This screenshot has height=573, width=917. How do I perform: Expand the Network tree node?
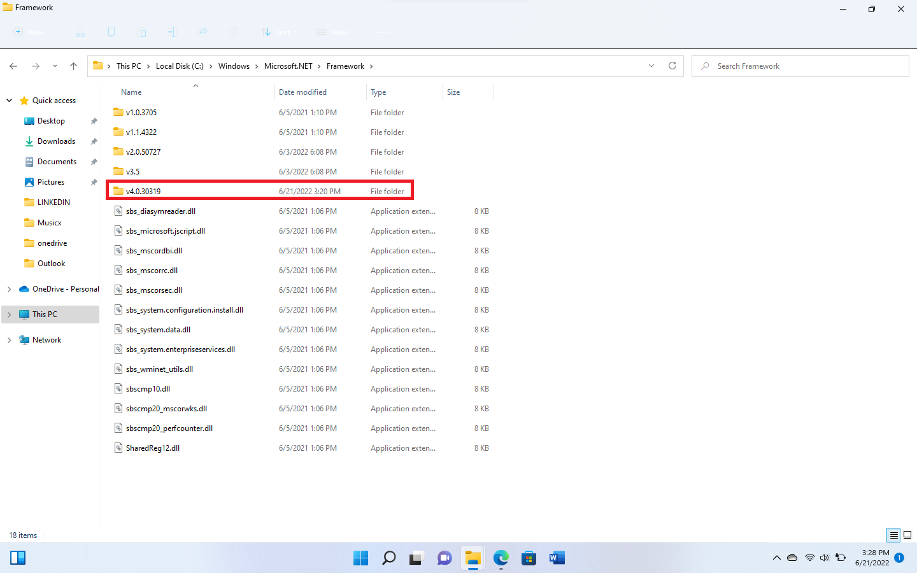(x=10, y=340)
